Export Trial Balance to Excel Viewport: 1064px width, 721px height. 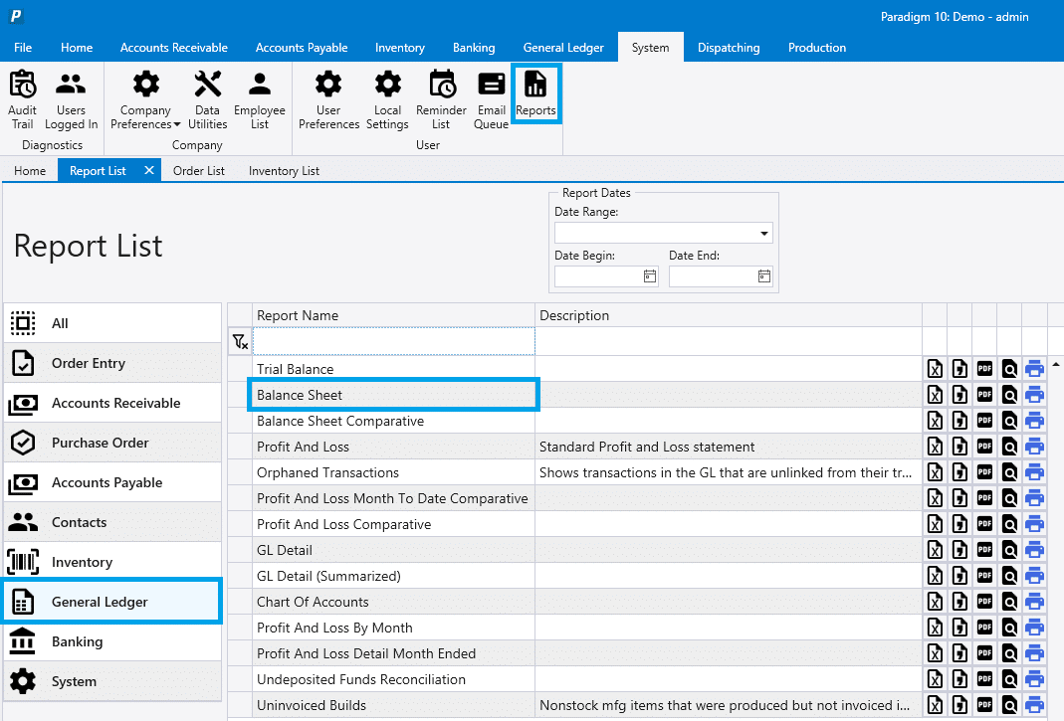(x=935, y=368)
